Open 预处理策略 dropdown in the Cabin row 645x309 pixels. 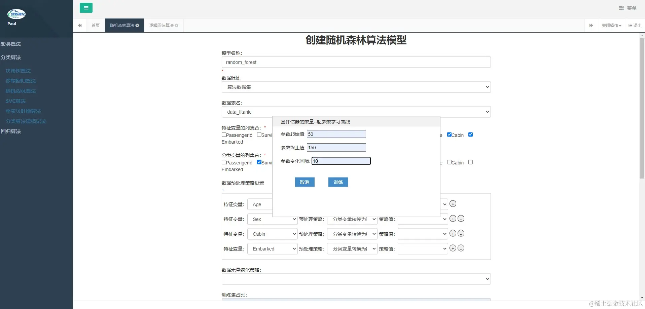coord(352,234)
